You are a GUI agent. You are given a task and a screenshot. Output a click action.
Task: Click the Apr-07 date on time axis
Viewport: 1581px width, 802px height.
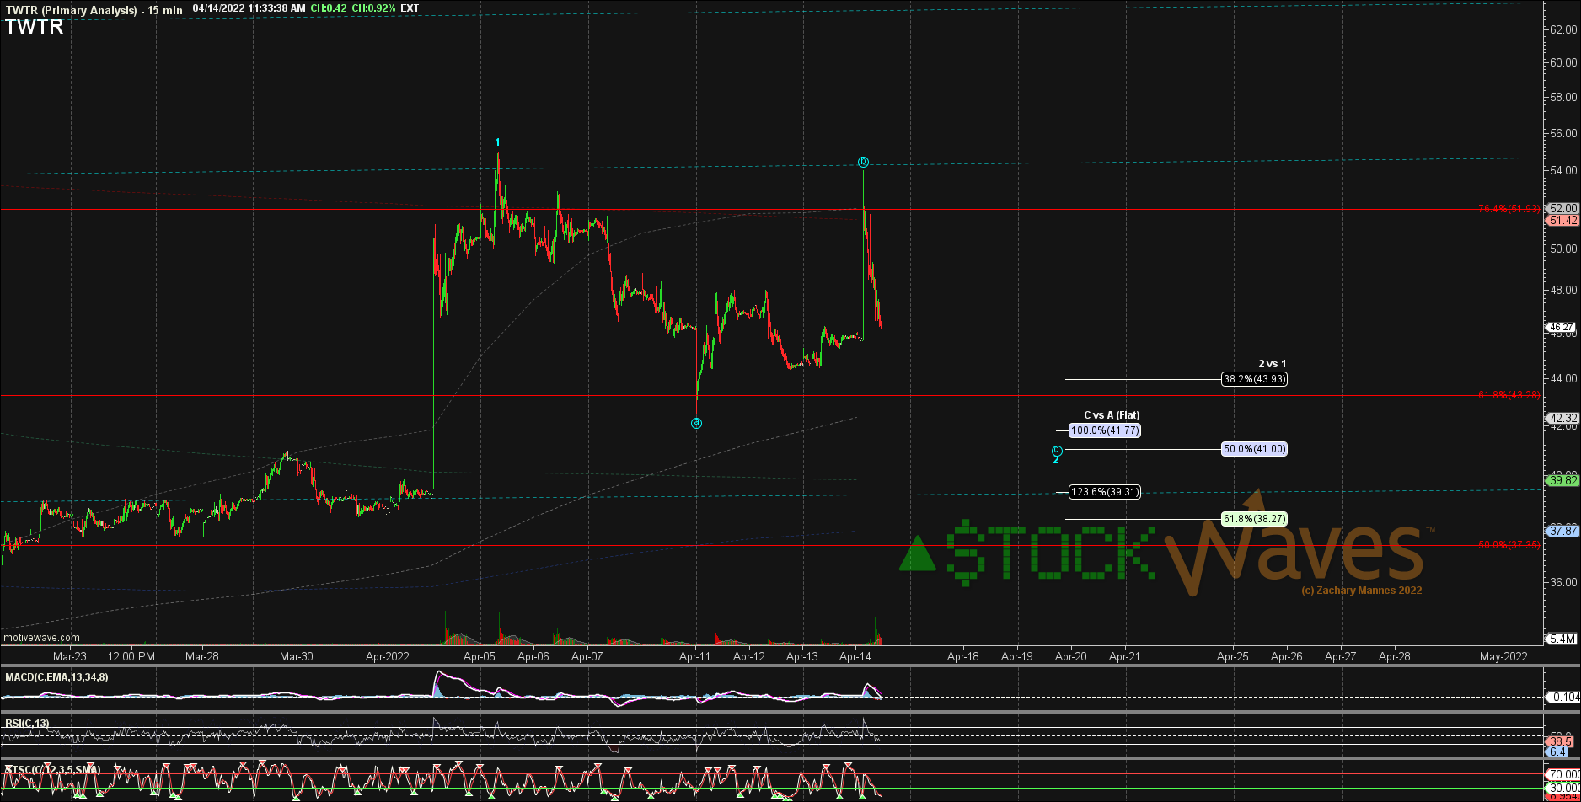pos(587,655)
